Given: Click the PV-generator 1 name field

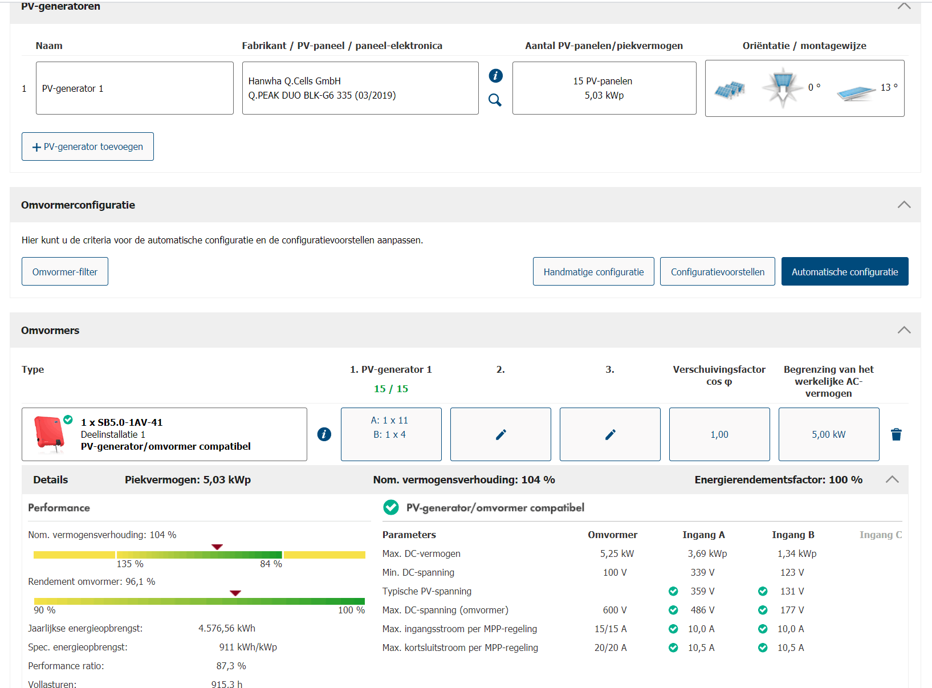Looking at the screenshot, I should 135,88.
